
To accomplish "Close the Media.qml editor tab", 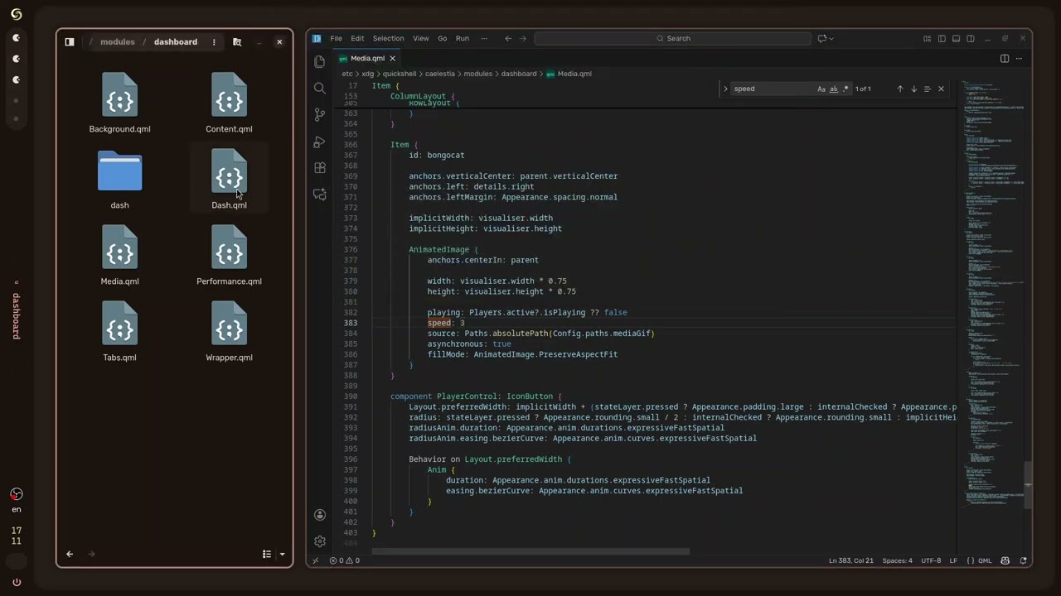I will click(393, 59).
